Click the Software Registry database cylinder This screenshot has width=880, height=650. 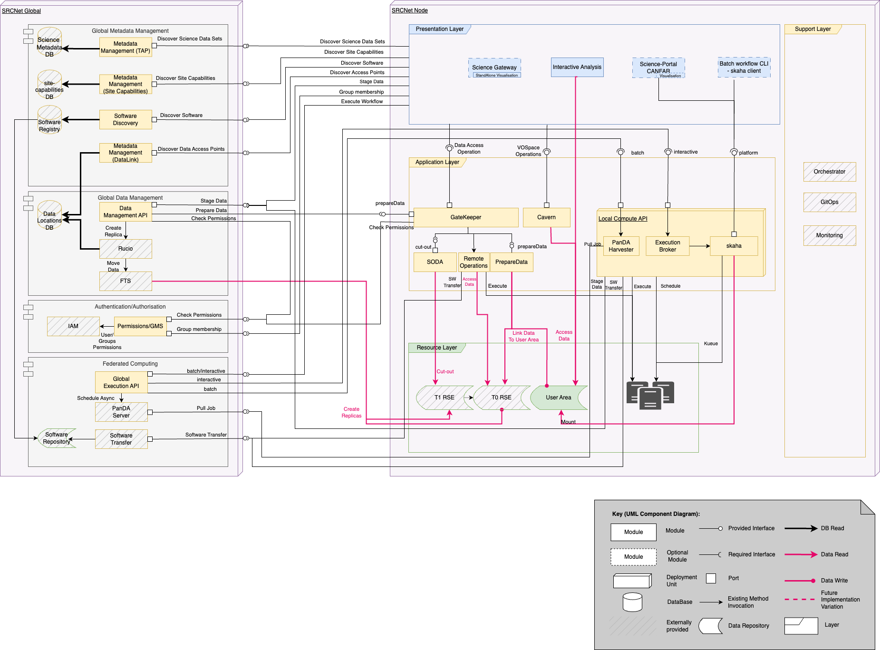click(x=49, y=120)
